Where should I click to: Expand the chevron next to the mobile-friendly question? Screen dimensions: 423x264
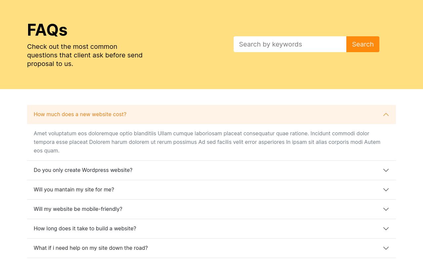click(386, 209)
